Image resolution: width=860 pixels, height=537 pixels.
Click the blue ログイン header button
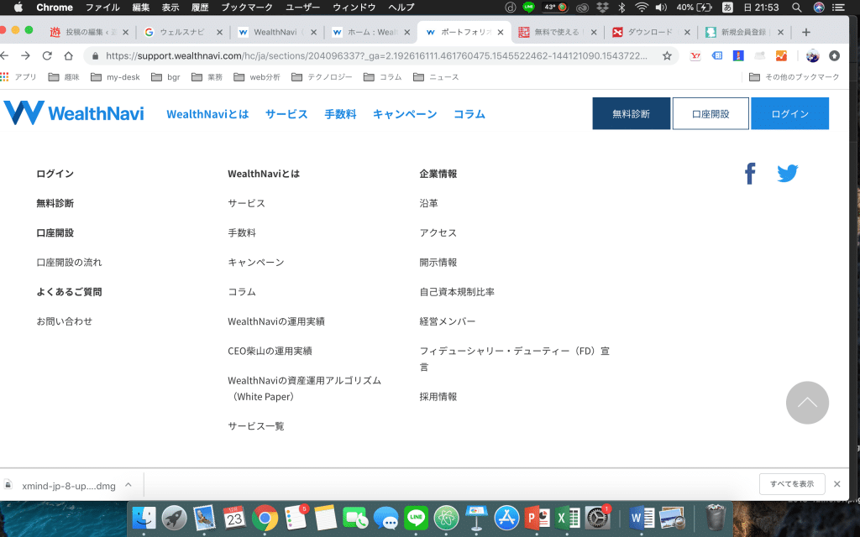pos(789,113)
